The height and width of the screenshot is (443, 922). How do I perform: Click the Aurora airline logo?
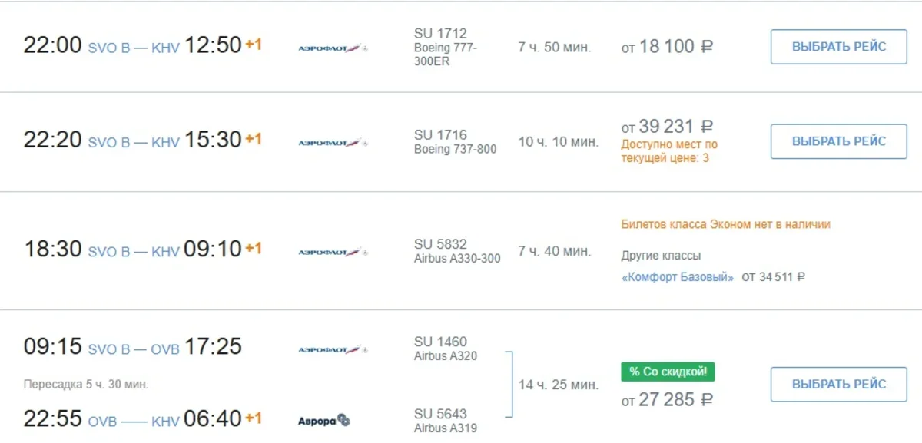tap(323, 421)
